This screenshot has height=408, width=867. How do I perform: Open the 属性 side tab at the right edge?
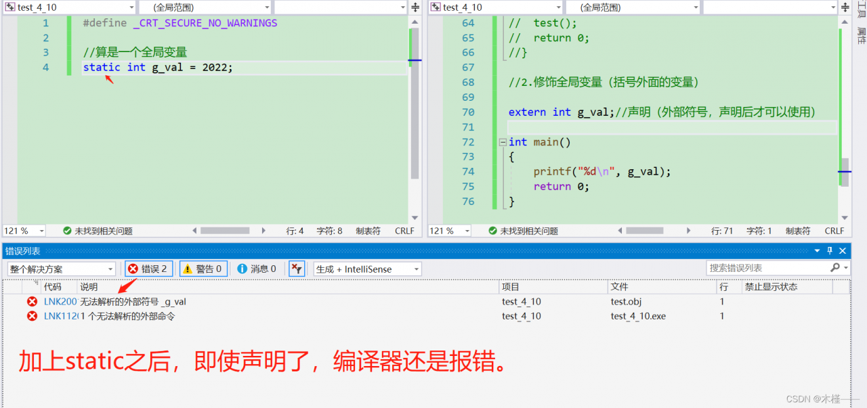pos(861,36)
